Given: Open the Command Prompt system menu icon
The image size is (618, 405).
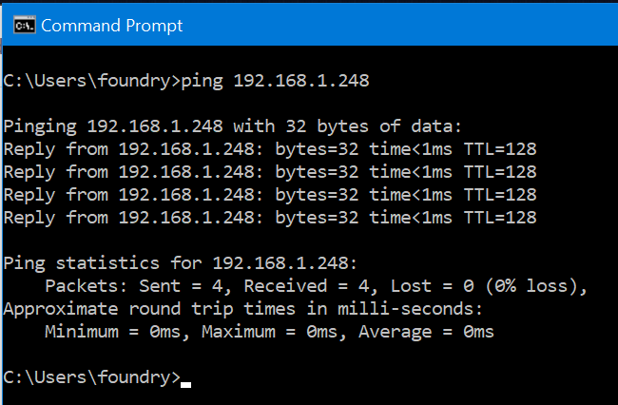Looking at the screenshot, I should tap(25, 26).
